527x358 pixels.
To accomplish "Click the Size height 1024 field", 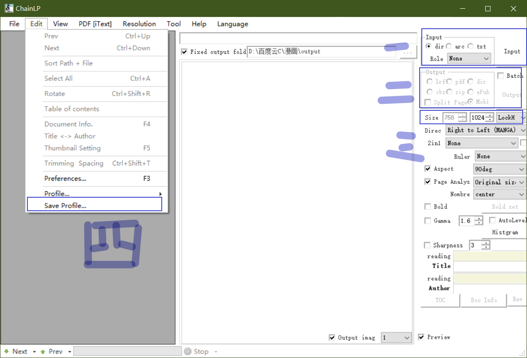I will 478,117.
